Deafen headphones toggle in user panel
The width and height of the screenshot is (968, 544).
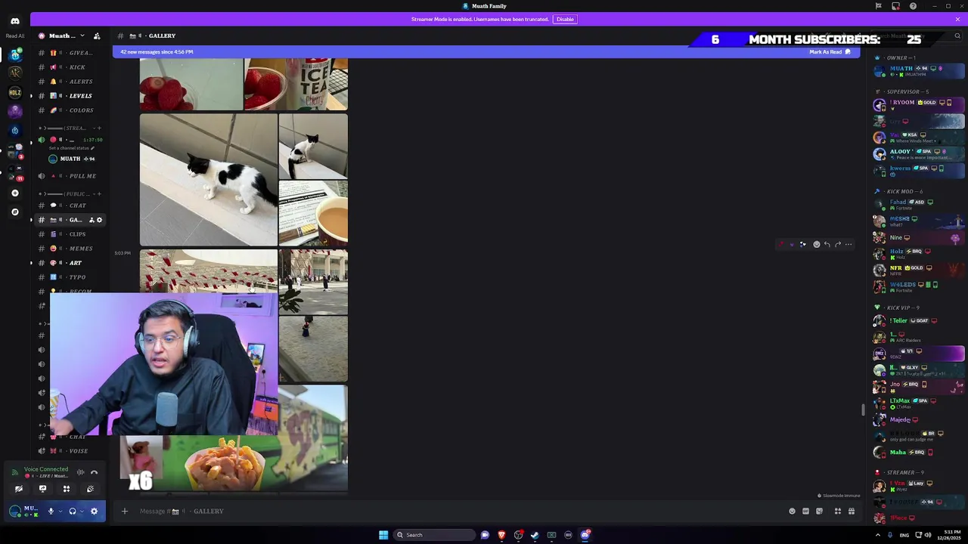(x=72, y=512)
